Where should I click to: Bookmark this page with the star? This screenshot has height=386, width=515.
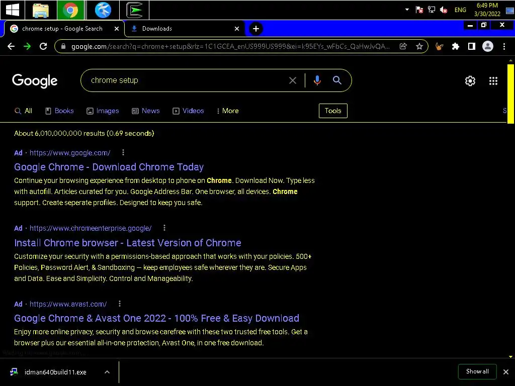419,46
